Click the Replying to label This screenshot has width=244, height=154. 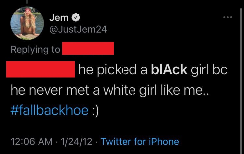tap(35, 50)
